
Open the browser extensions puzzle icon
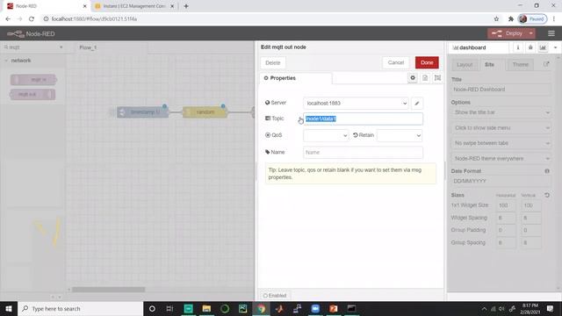(x=511, y=19)
